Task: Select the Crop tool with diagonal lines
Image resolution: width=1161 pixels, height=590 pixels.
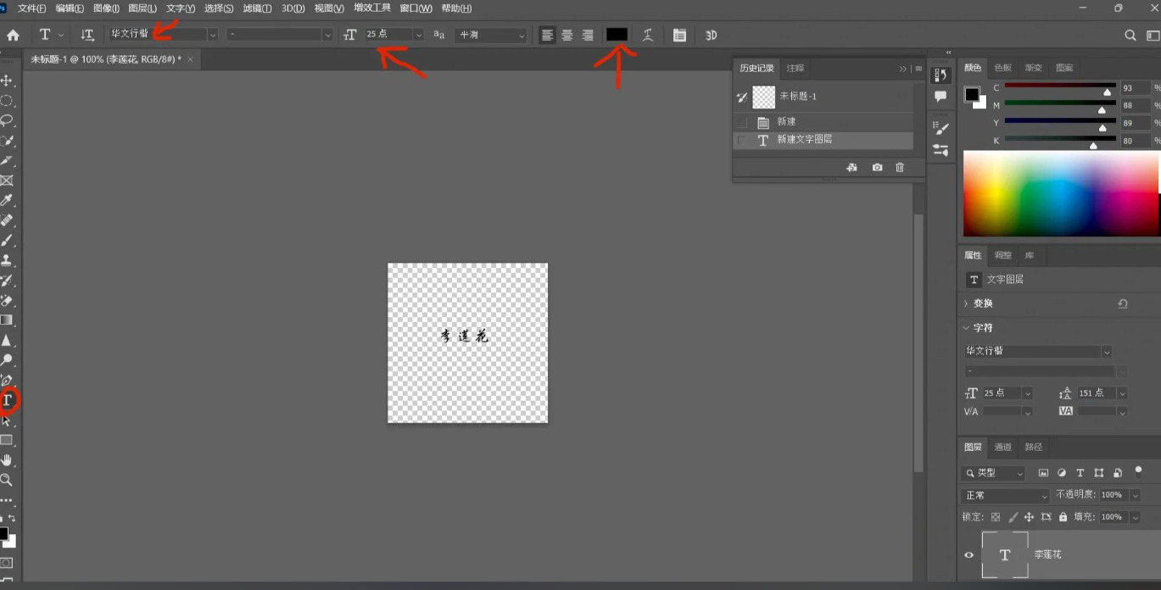Action: point(7,181)
